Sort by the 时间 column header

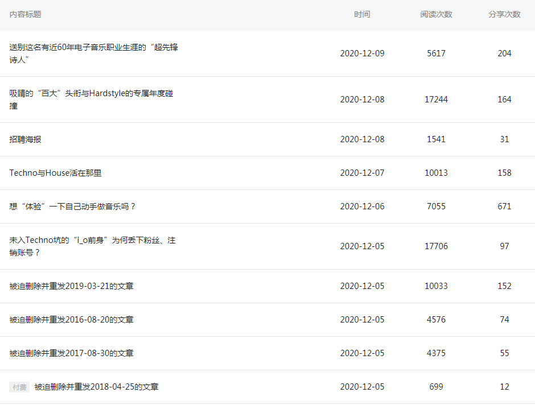point(362,14)
